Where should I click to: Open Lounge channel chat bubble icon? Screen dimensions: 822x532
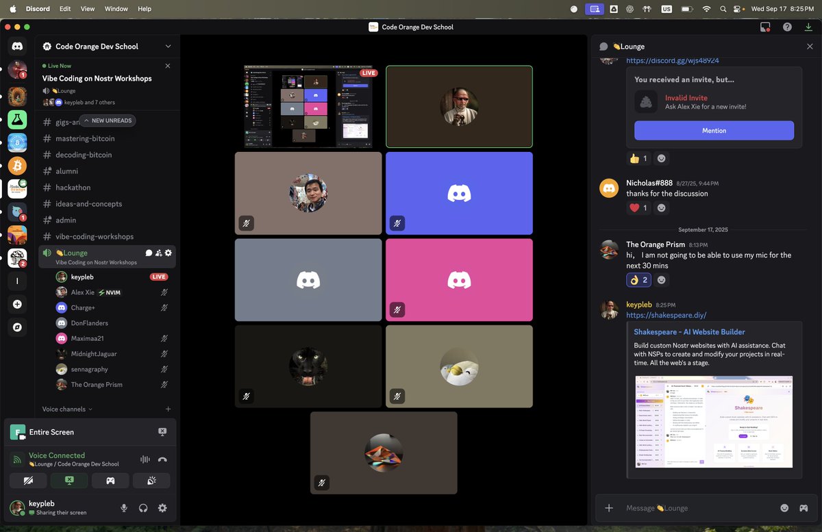[x=149, y=253]
